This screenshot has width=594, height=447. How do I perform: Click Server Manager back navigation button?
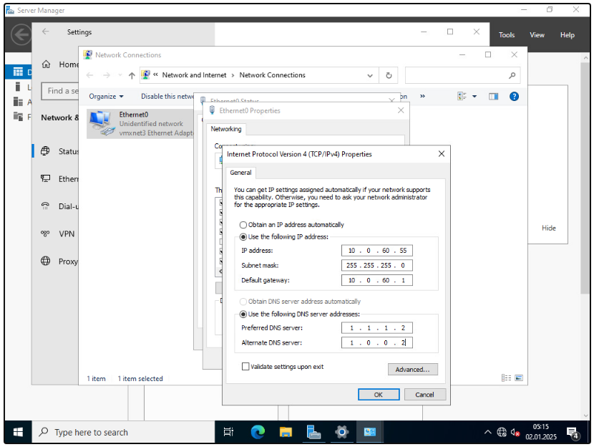click(21, 35)
